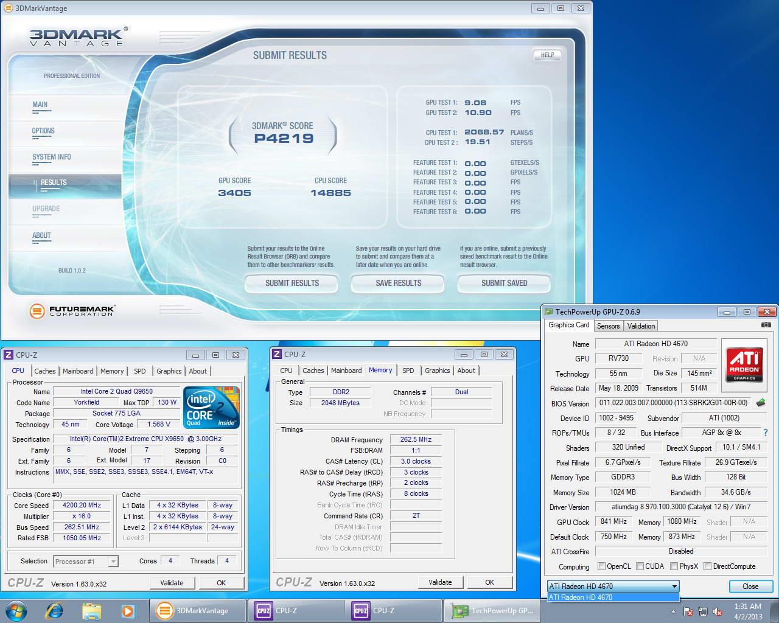Switch to second CPU-Z taskbar button

click(393, 611)
